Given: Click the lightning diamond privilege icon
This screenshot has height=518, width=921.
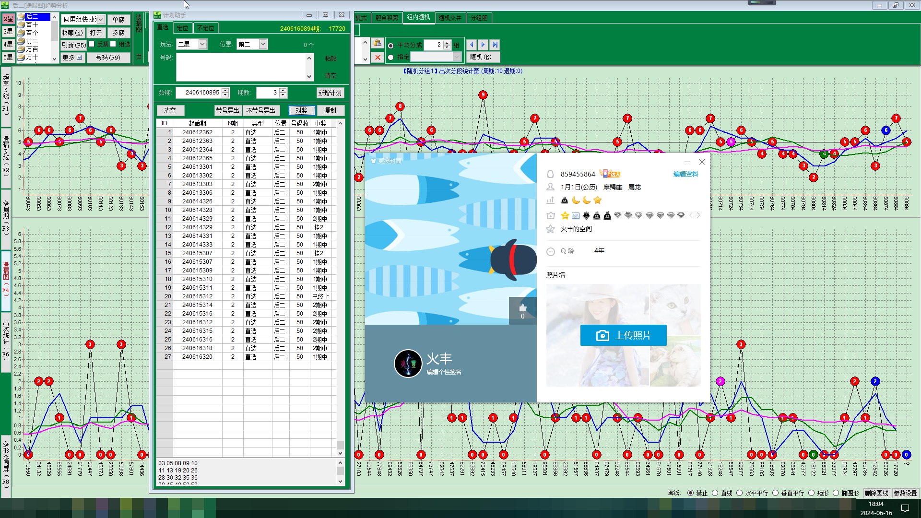Looking at the screenshot, I should coord(618,215).
